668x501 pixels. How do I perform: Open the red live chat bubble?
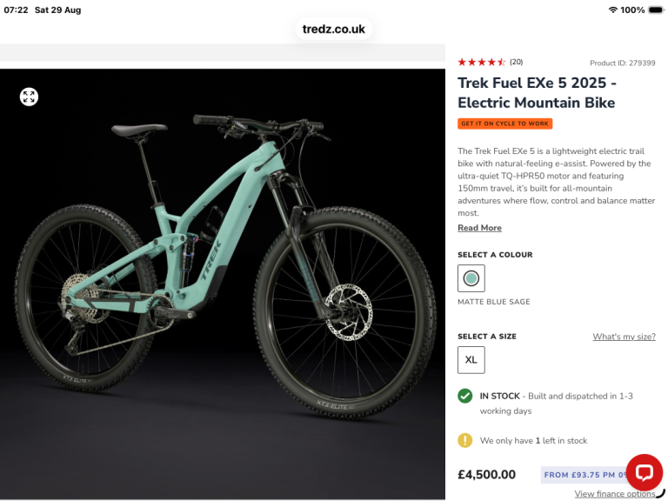pyautogui.click(x=644, y=472)
